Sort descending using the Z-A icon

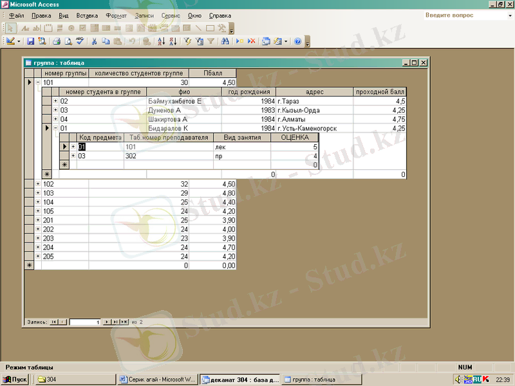point(173,41)
